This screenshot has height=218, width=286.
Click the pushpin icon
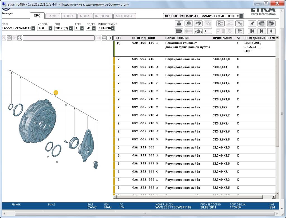252,23
